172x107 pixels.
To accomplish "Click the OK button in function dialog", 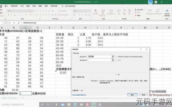I will pos(132,95).
